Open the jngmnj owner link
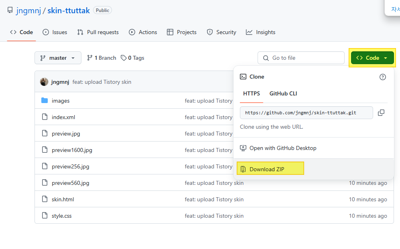The image size is (400, 249). pyautogui.click(x=28, y=10)
